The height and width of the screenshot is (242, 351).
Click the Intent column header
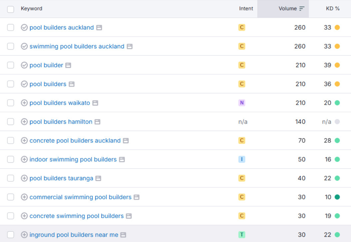tap(246, 9)
